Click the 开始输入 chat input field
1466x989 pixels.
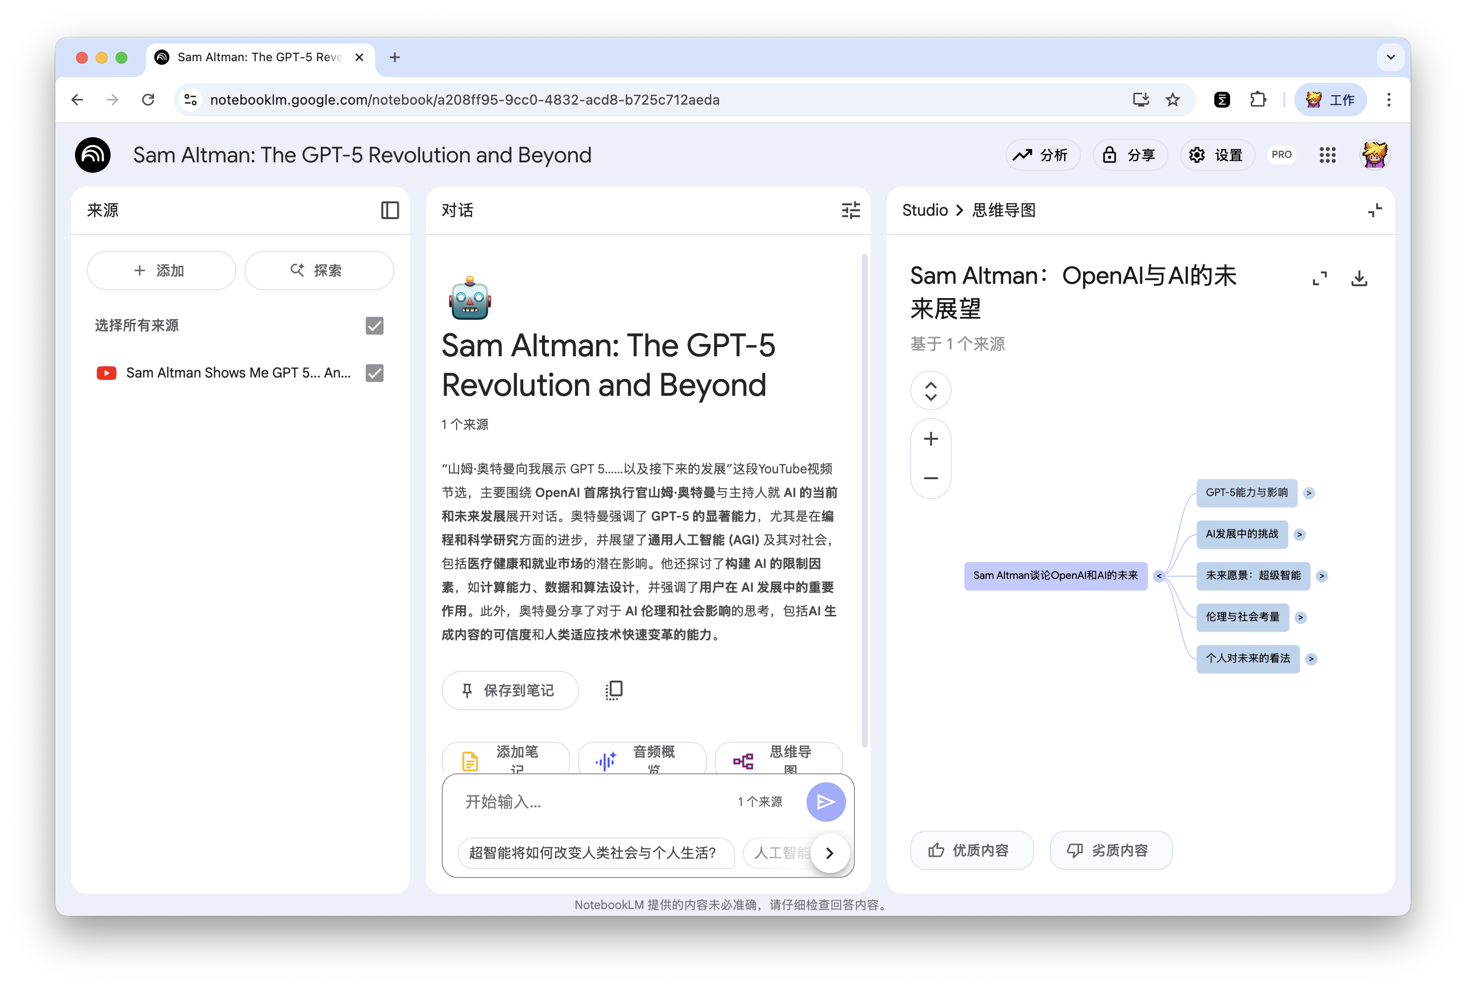tap(593, 801)
